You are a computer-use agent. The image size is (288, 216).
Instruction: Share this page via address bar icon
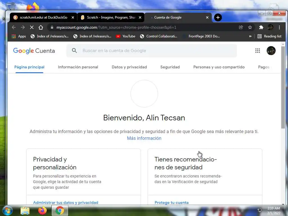coord(241,27)
